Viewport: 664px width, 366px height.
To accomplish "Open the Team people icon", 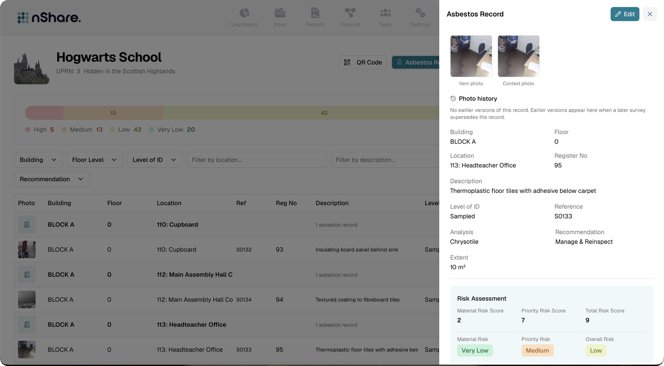I will coord(385,13).
